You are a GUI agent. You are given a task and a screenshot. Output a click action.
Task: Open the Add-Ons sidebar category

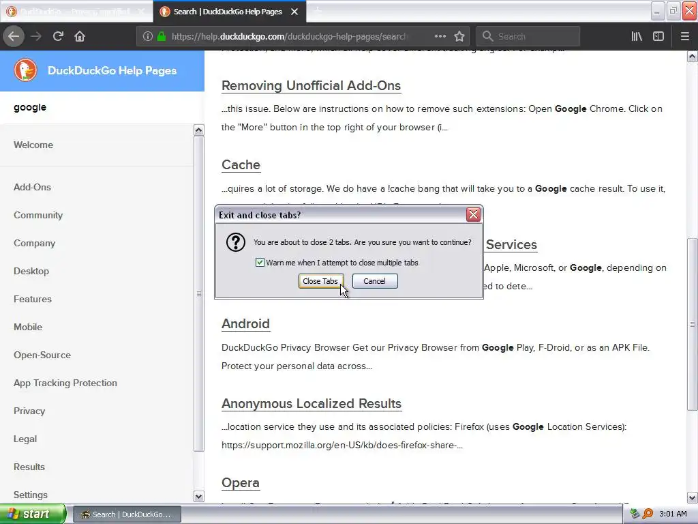(32, 187)
